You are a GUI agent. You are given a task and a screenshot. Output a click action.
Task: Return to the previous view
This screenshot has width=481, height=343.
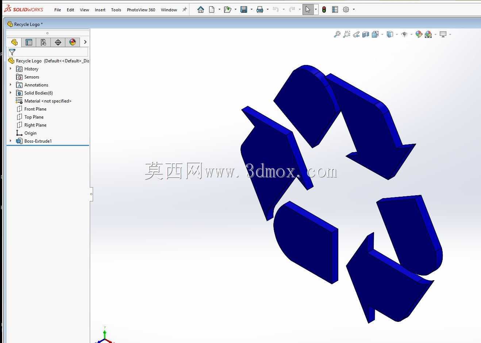[x=356, y=34]
